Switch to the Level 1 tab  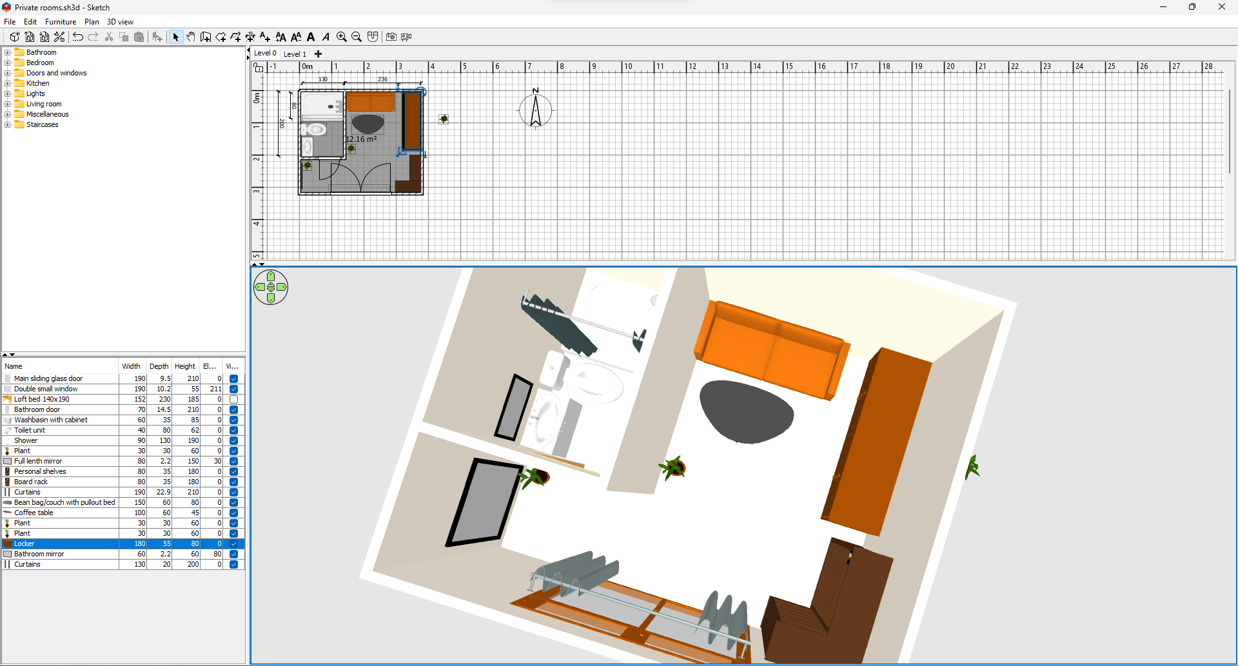[x=295, y=54]
